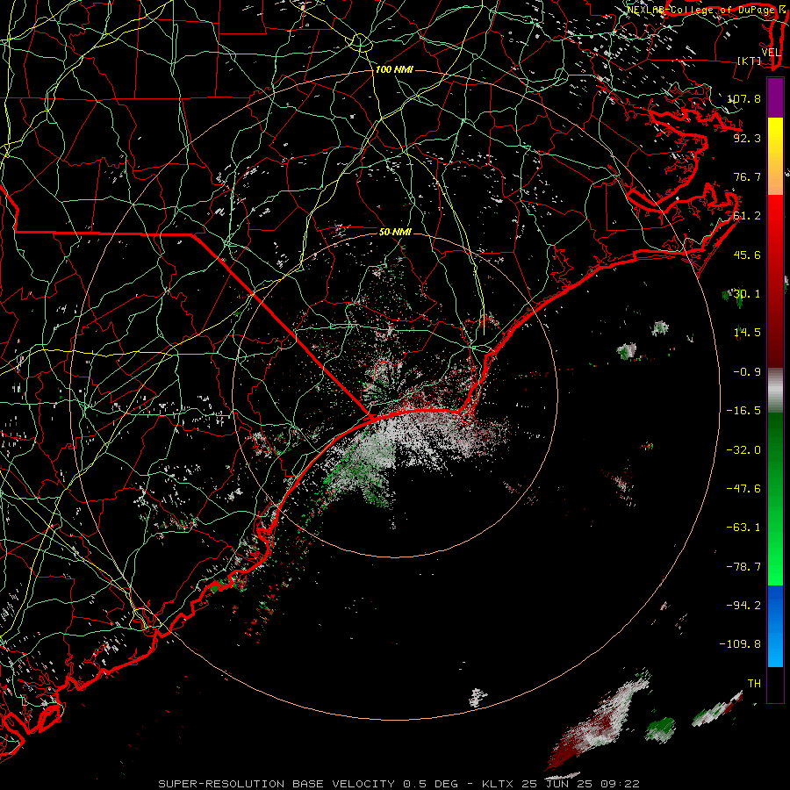Click the -32.0 legend value

[743, 450]
